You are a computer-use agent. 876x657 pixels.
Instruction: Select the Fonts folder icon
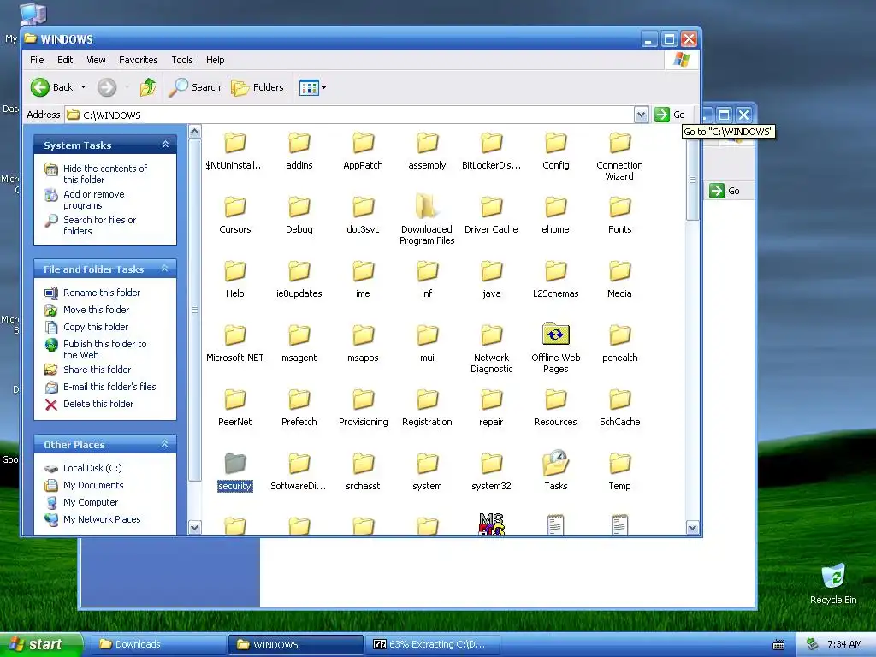pos(619,207)
